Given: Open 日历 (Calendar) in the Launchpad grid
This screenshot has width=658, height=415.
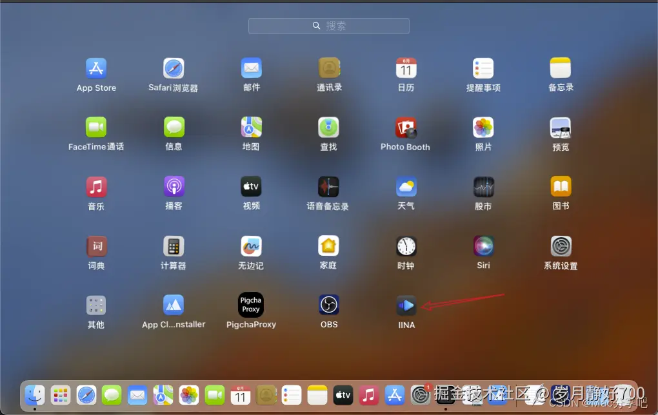Looking at the screenshot, I should [x=406, y=68].
